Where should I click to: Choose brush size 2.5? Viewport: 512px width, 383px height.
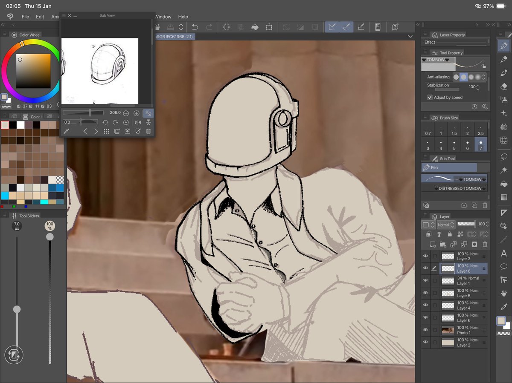tap(481, 130)
